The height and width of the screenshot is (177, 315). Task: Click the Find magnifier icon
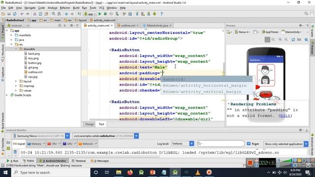(x=54, y=14)
